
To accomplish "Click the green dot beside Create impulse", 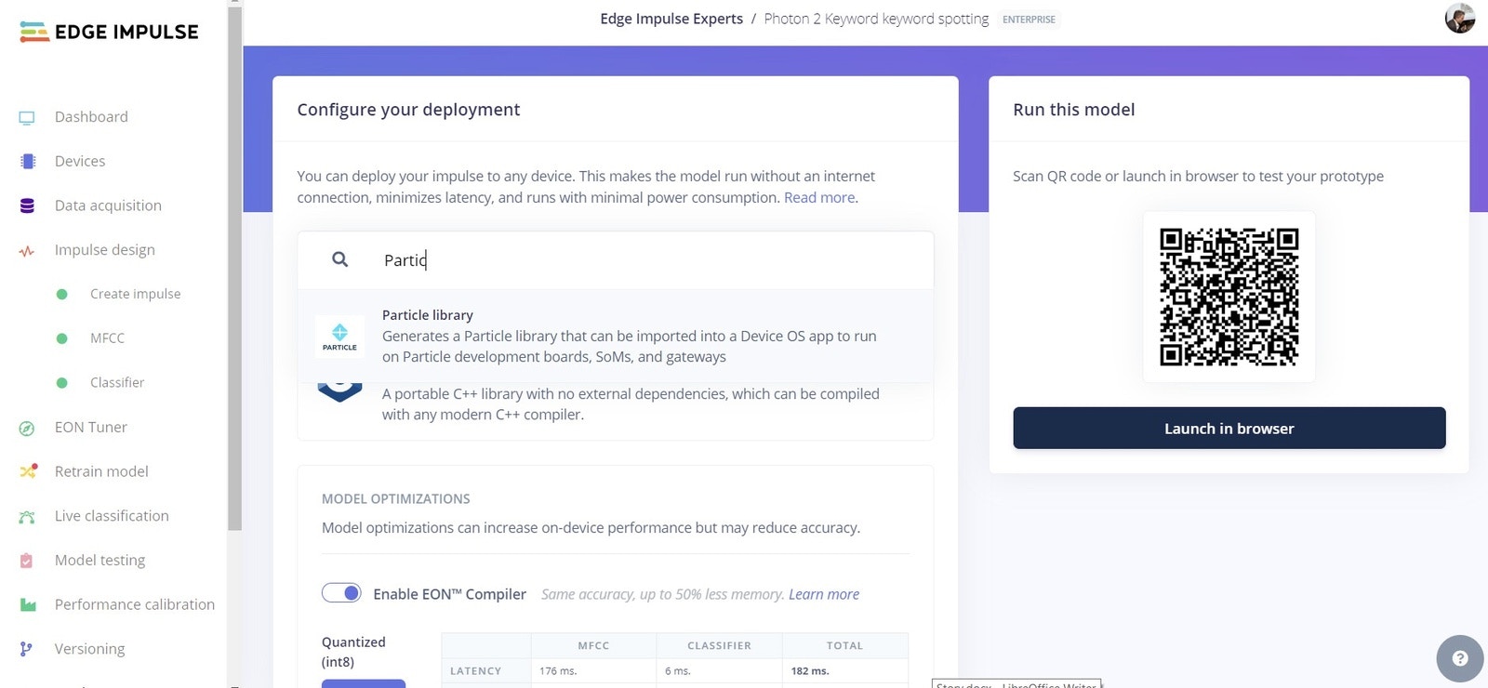I will tap(61, 294).
